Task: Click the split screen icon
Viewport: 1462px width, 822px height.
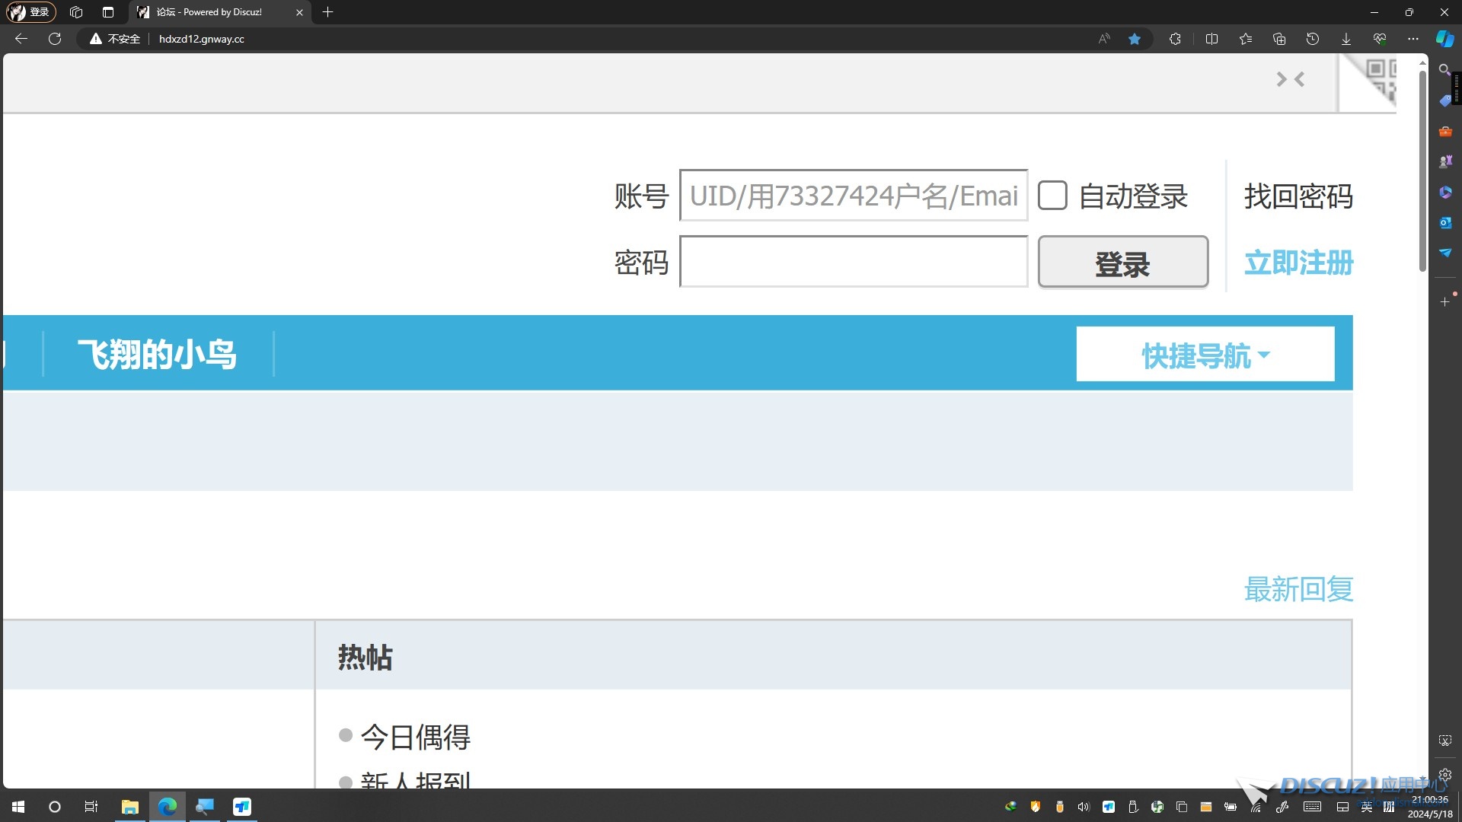Action: (1211, 39)
